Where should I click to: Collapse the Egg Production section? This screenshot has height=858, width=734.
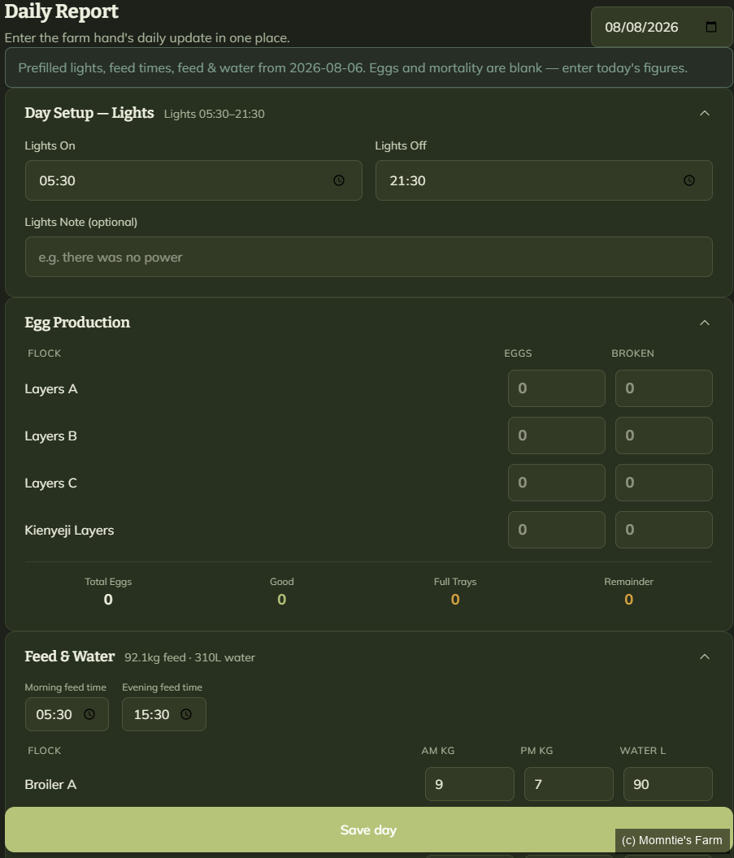pos(705,323)
